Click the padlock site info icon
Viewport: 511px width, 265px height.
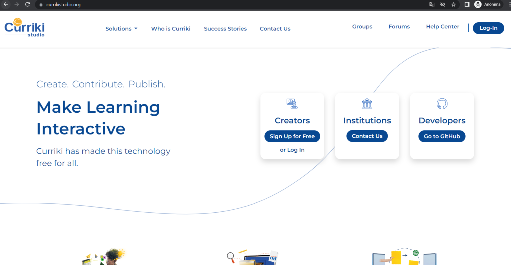pos(41,5)
